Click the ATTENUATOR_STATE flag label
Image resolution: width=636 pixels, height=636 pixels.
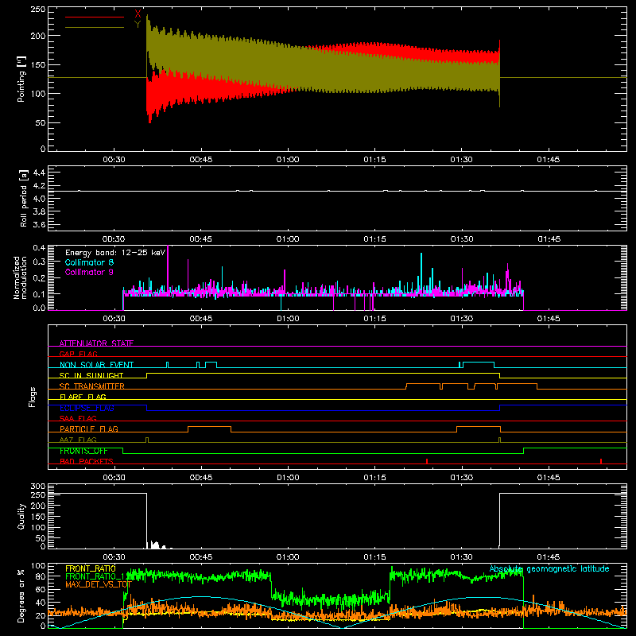pos(96,343)
